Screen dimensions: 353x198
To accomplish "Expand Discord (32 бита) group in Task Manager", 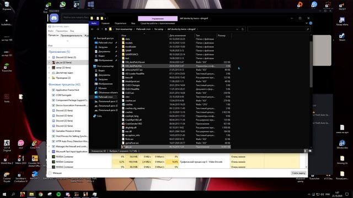I will [49, 57].
